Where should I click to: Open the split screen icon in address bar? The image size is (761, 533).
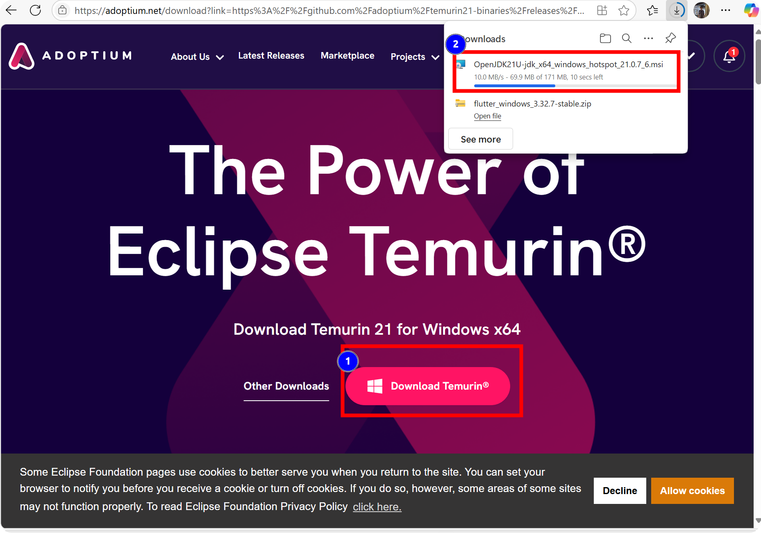602,10
